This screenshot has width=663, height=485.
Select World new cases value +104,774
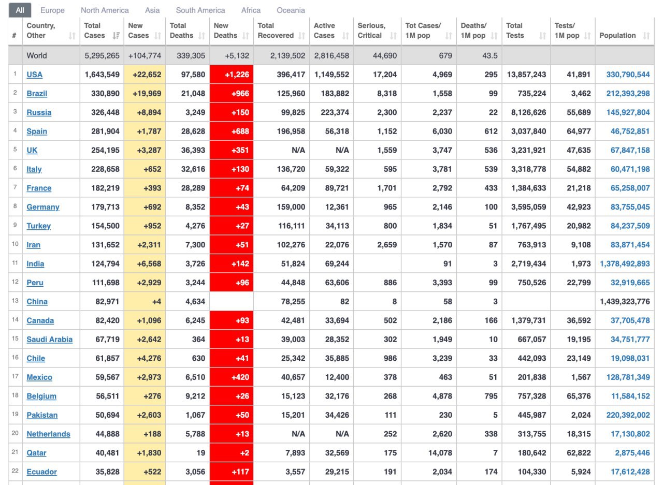[145, 55]
